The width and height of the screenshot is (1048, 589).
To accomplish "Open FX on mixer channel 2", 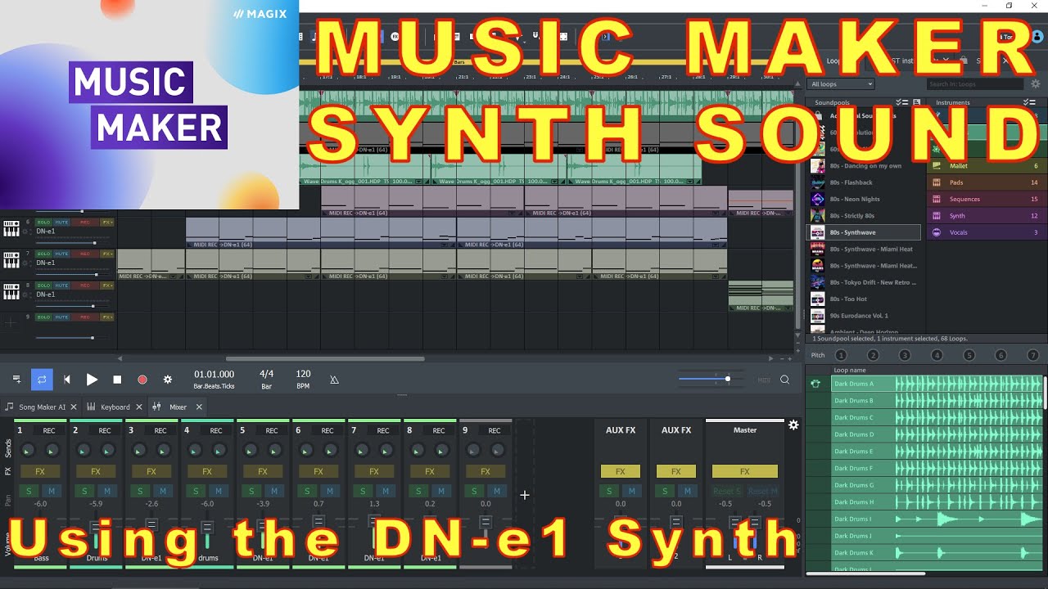I will [96, 471].
